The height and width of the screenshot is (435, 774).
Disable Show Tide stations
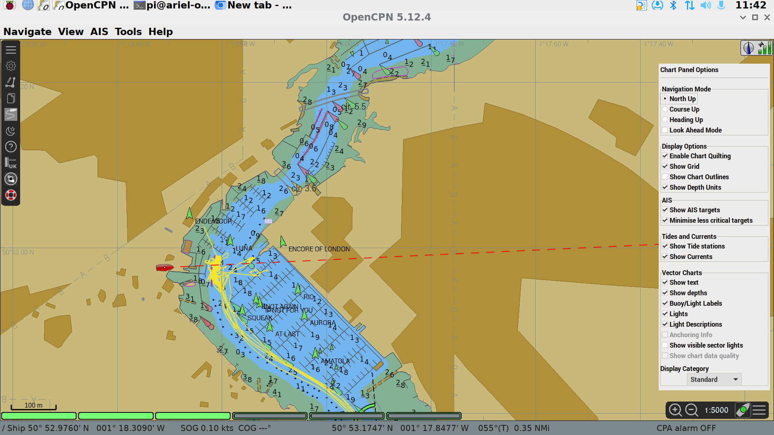665,246
